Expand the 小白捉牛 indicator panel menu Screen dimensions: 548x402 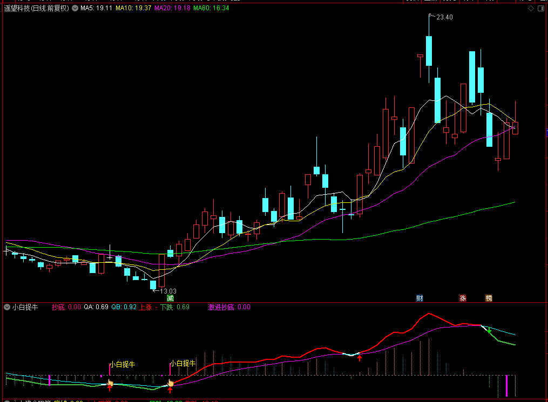(7, 307)
